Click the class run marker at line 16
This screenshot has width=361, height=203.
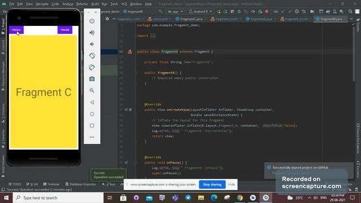130,51
